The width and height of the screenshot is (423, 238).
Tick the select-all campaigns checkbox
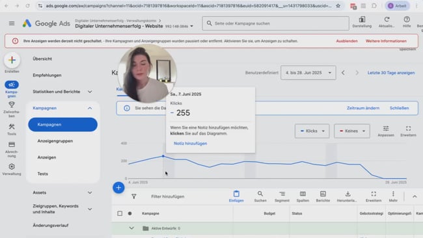coord(120,213)
